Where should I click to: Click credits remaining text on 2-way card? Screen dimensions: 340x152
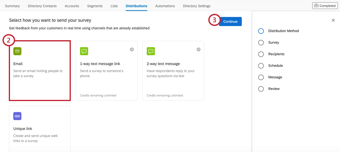[x=165, y=95]
